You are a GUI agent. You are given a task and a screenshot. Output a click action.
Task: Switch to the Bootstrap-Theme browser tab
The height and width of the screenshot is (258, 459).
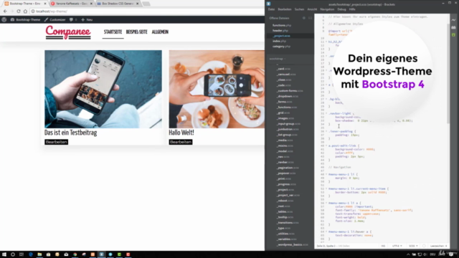[25, 4]
